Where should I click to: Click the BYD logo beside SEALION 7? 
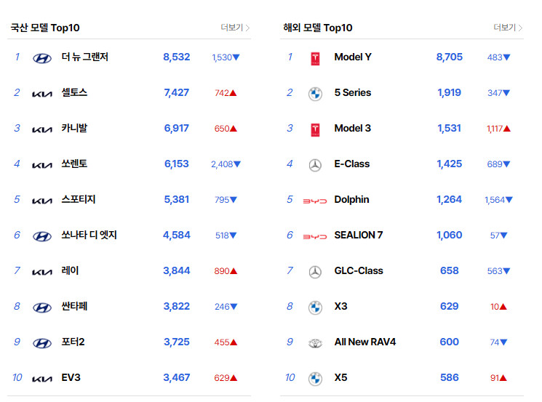pos(315,236)
